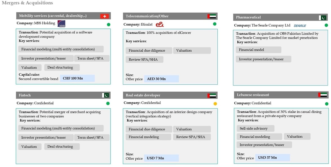This screenshot has height=167, width=331.
Task: Select the CHF 100 Mn capital raise value
Action: [x=78, y=78]
